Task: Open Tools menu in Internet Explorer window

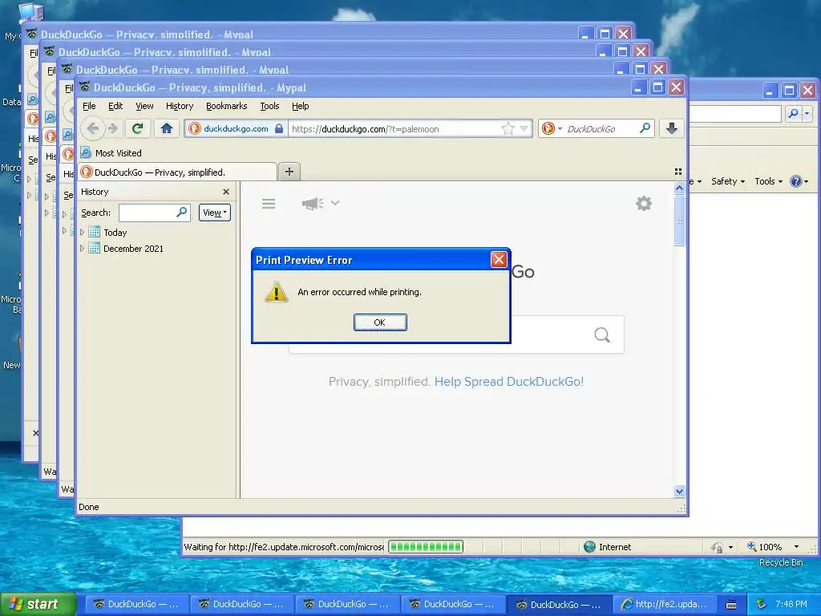Action: click(x=769, y=181)
